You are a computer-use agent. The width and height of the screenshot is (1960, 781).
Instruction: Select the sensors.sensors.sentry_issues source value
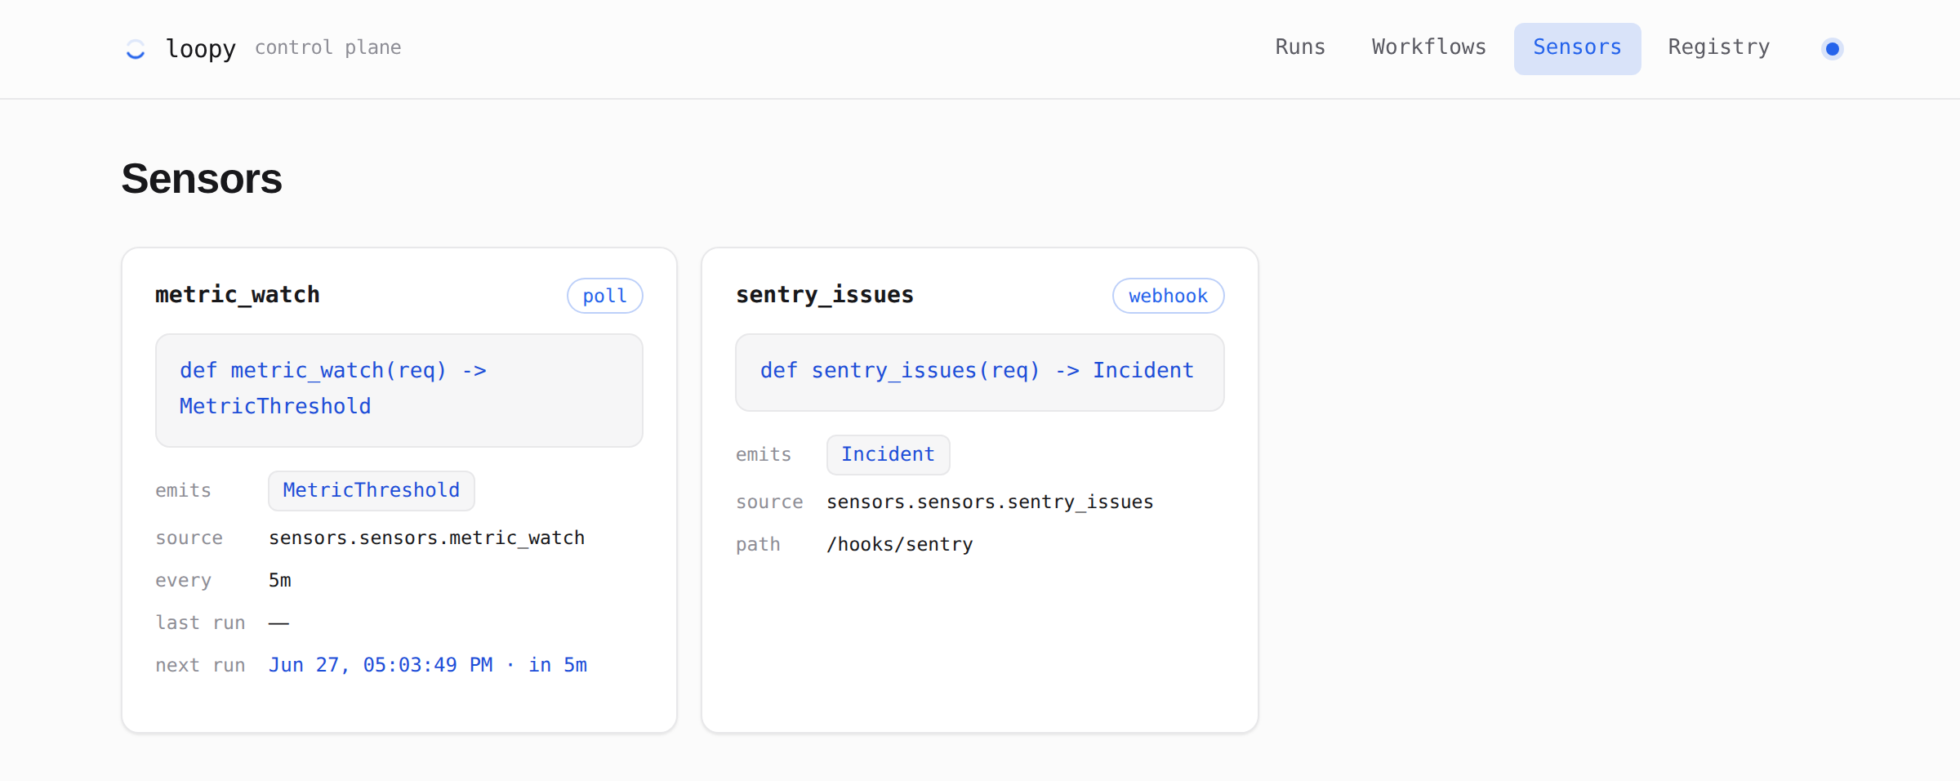pos(990,502)
